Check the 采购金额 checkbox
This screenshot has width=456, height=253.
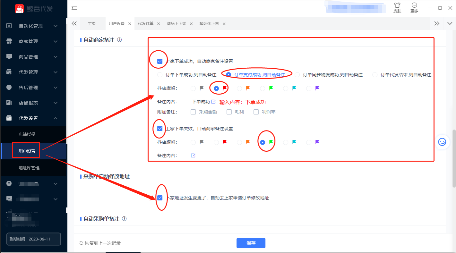(193, 112)
